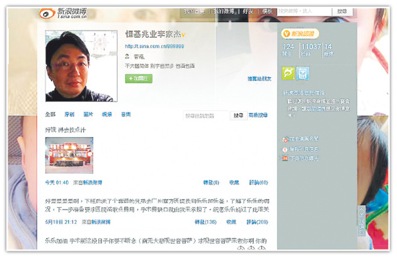Image resolution: width=397 pixels, height=258 pixels.
Task: Focus the search-his-posts input field
Action: point(206,116)
